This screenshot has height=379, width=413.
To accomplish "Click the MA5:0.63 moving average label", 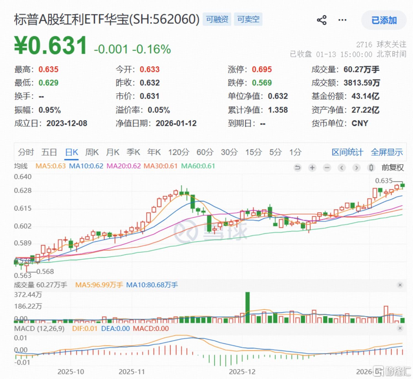I will pos(51,166).
